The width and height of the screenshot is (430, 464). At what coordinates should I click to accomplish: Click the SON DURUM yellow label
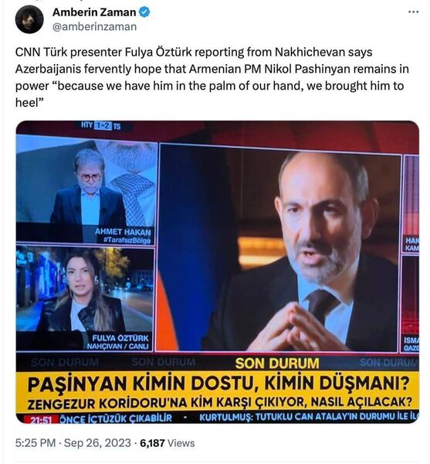tap(277, 363)
